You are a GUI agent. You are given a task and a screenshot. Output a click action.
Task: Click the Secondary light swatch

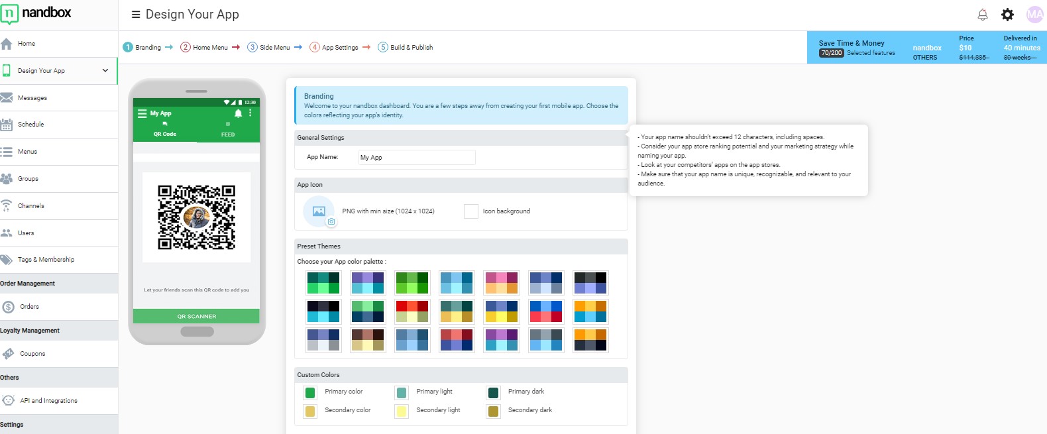[x=402, y=411]
